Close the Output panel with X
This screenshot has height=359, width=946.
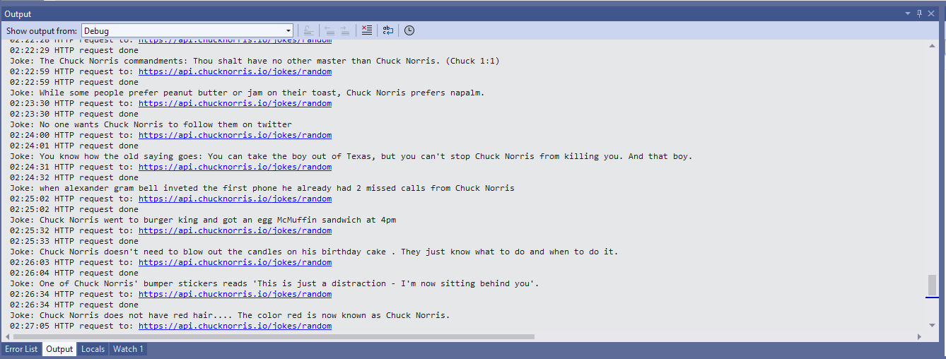932,13
